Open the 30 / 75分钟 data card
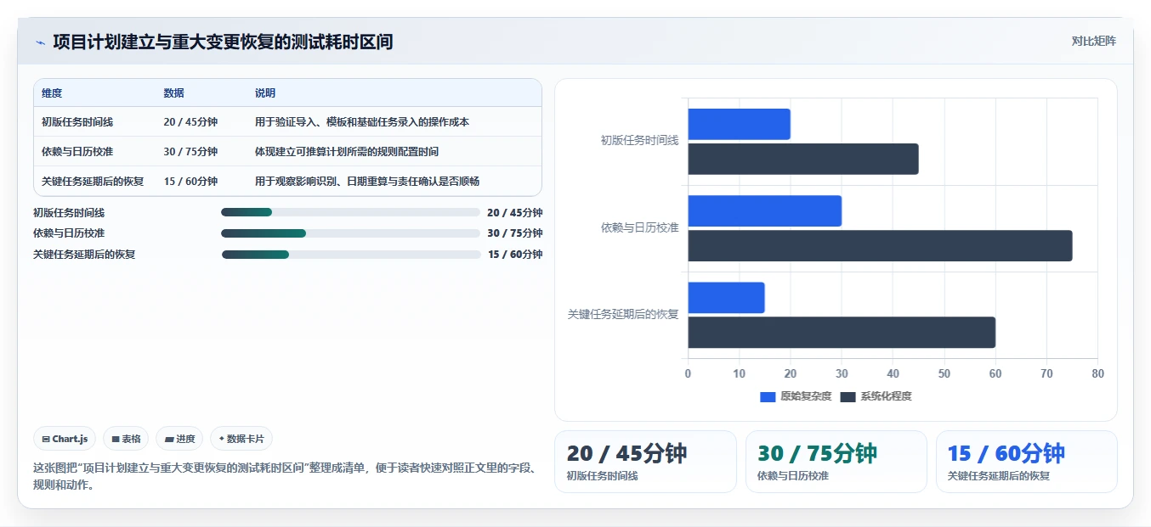 [x=836, y=462]
